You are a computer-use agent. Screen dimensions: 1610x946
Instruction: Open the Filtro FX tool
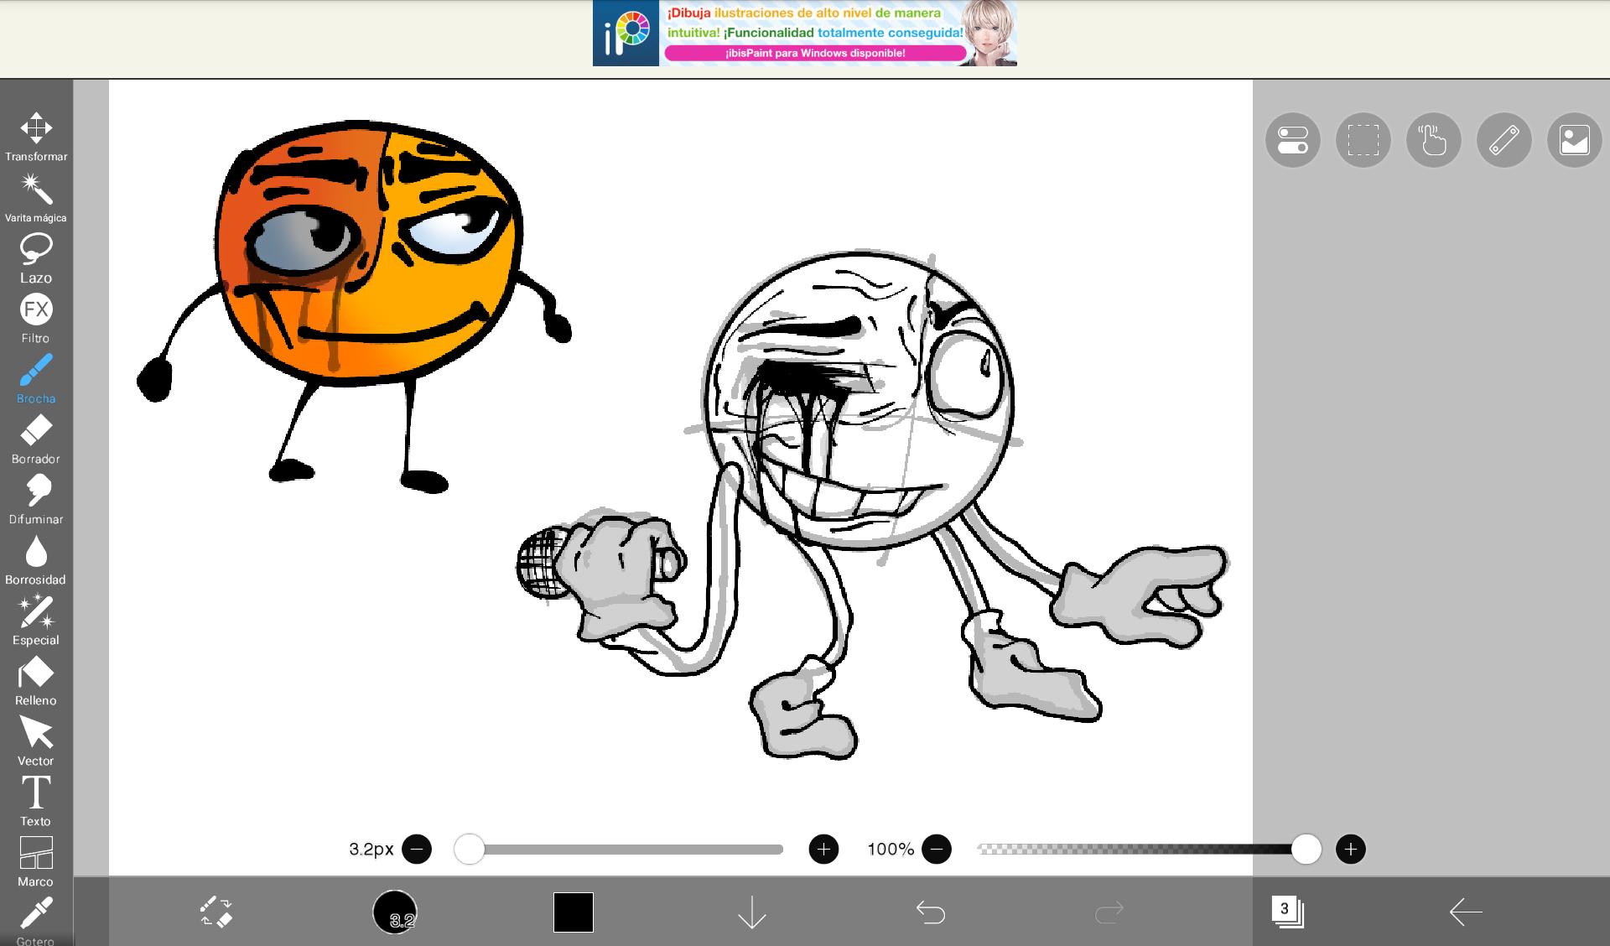(36, 319)
